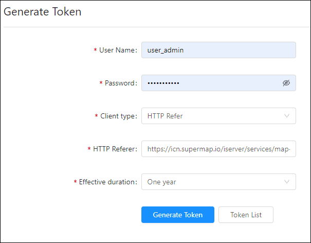Click the User Name label
Screen dimensions: 311x243
tap(118, 50)
